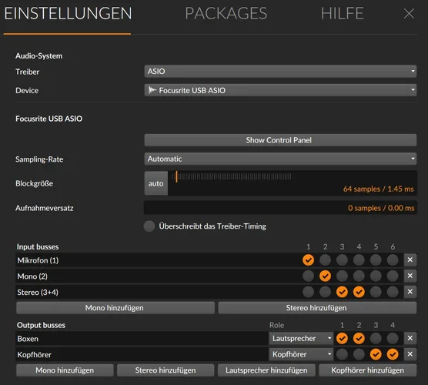Viewport: 428px width, 385px height.
Task: Uncheck output channel 3 for Kopfhörer
Action: click(x=376, y=354)
